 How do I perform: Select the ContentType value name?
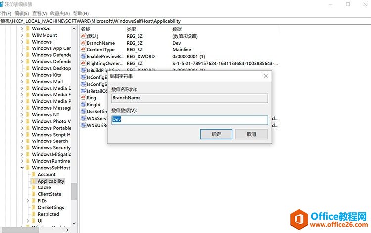(100, 49)
